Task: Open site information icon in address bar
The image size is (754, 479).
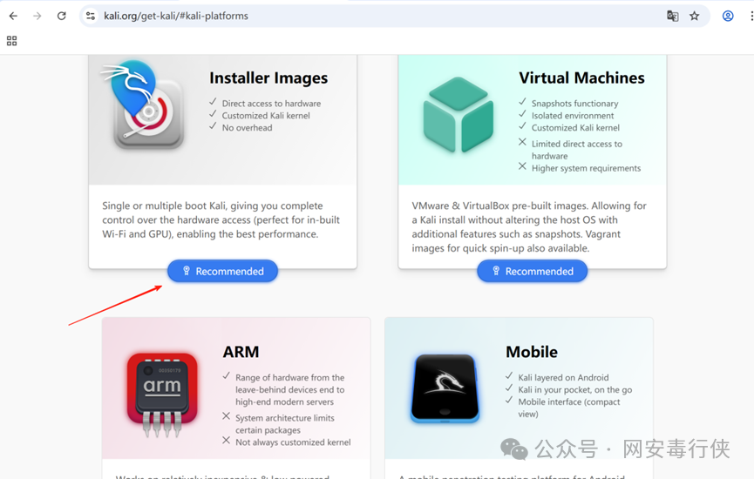Action: click(x=91, y=16)
